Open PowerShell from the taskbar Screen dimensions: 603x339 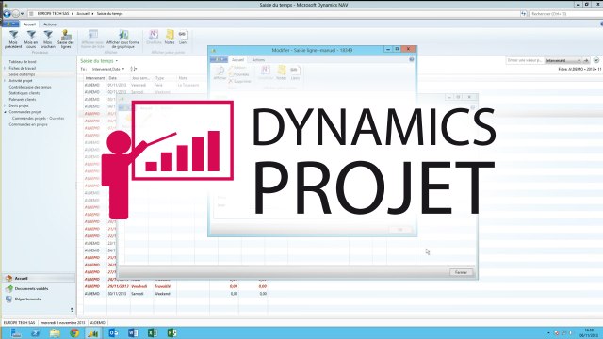click(35, 332)
